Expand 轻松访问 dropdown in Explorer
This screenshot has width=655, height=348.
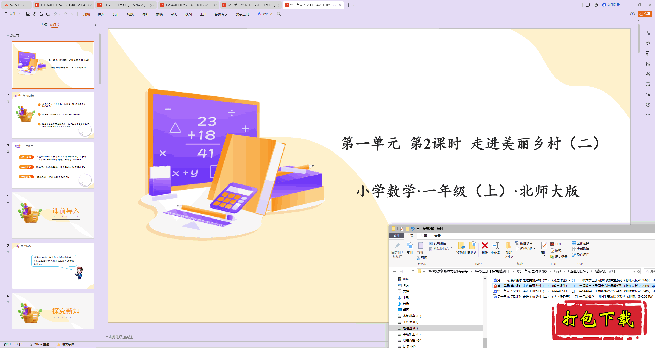[x=534, y=249]
